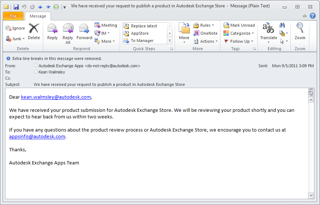Open the Categorize dropdown
The image size is (320, 205).
coord(239,33)
